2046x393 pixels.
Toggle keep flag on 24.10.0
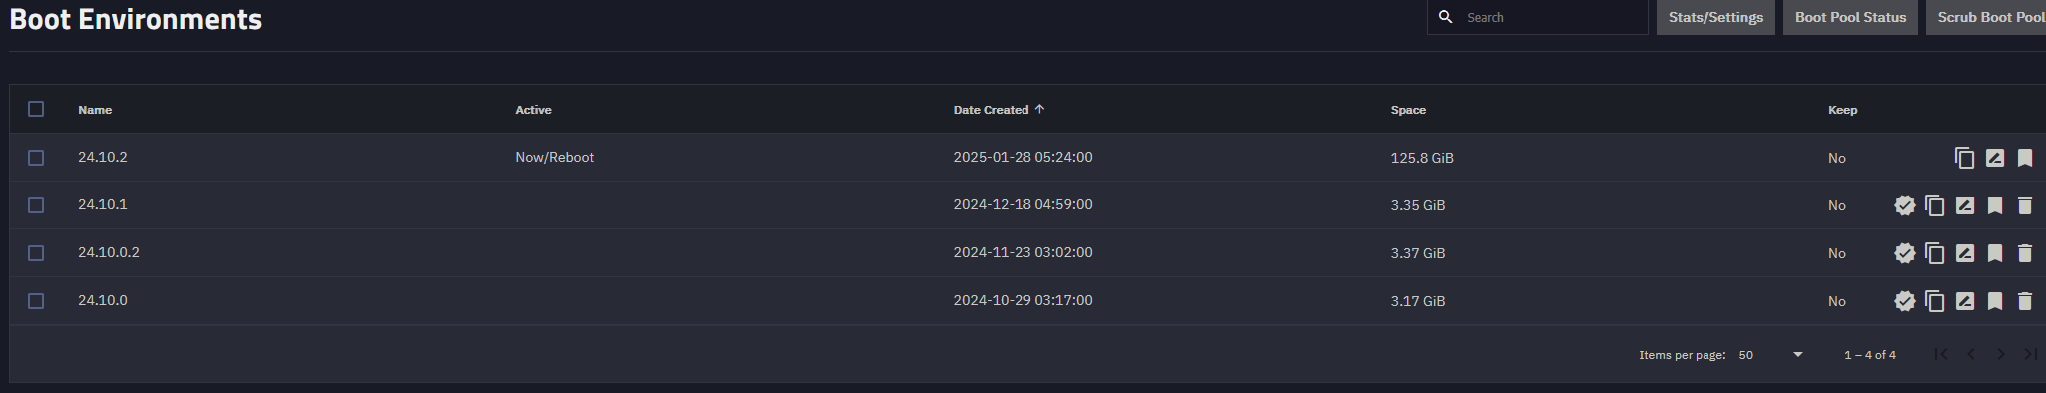(x=1994, y=301)
